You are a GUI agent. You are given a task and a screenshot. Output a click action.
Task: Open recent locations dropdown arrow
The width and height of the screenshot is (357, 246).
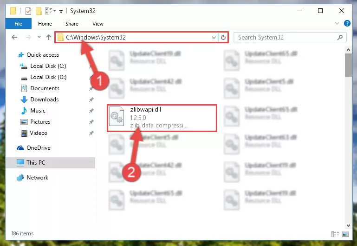click(x=39, y=37)
